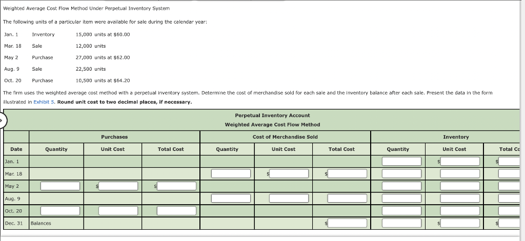Select Aug. 9 Cost of Merchandise Sold Unit Cost field

(x=289, y=199)
